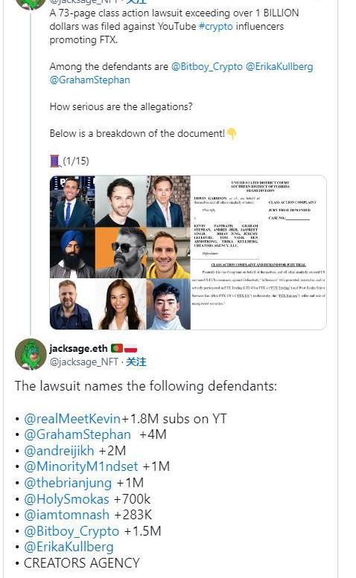
Task: Open @ErikaKullberg link in defendants list
Action: click(x=69, y=547)
